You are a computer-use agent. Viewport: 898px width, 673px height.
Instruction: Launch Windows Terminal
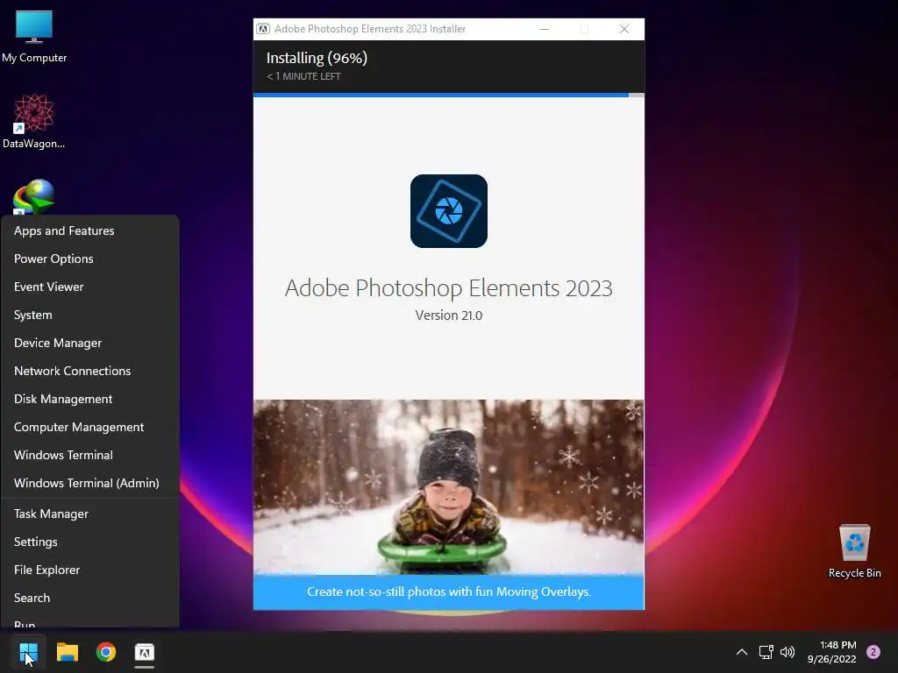[x=90, y=455]
